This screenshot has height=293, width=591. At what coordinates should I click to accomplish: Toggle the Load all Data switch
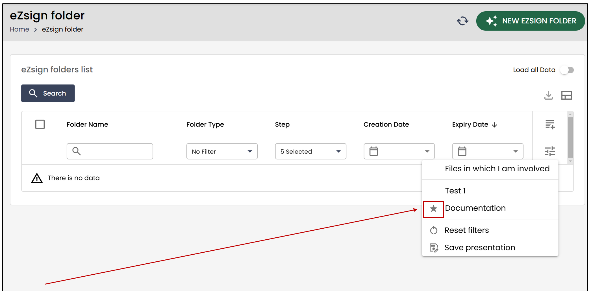[x=567, y=70]
